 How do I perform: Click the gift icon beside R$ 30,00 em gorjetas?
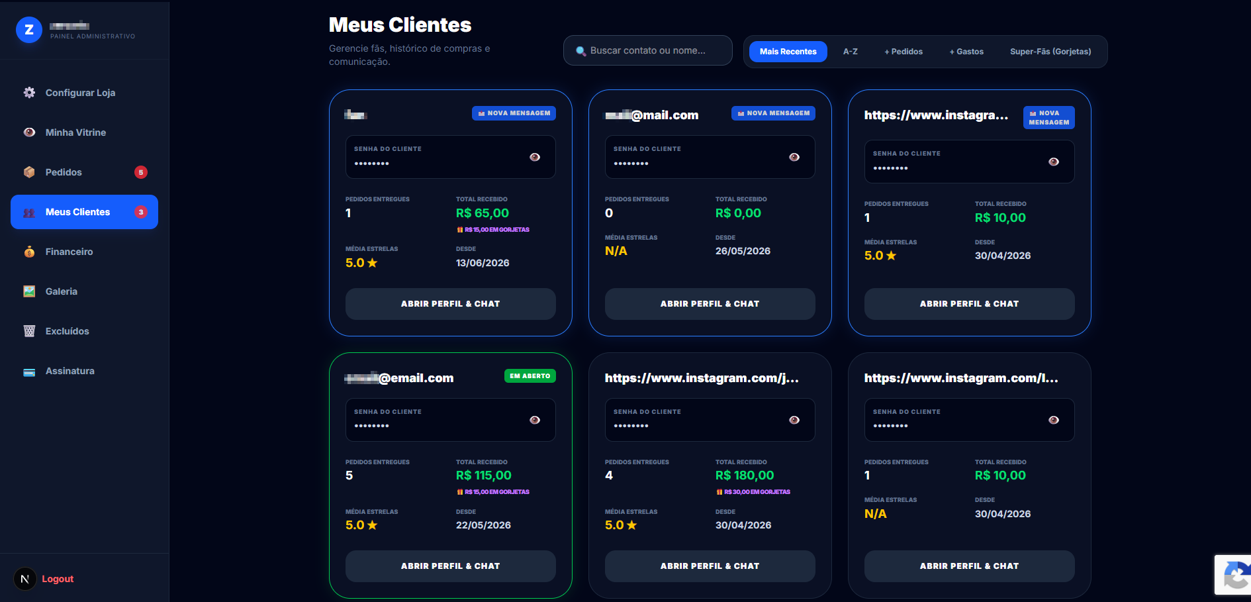click(x=719, y=492)
